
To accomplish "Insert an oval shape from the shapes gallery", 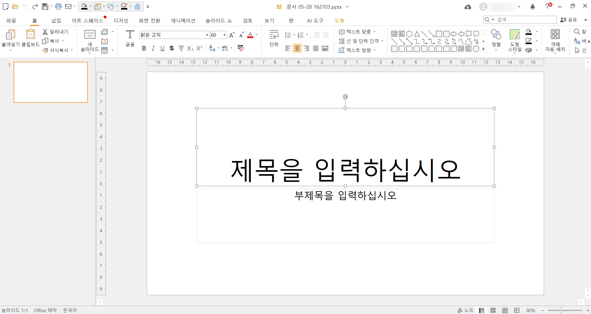I will click(409, 34).
